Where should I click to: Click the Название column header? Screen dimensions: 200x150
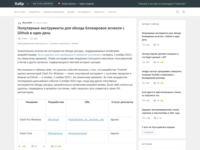[31, 102]
